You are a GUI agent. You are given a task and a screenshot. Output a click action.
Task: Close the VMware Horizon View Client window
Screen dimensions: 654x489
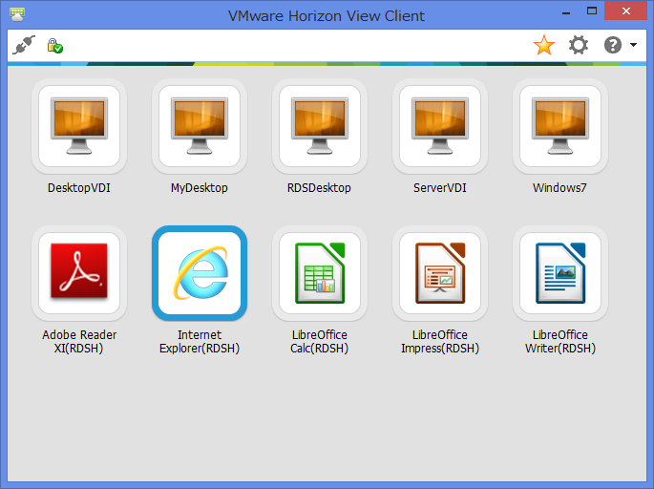click(x=625, y=11)
